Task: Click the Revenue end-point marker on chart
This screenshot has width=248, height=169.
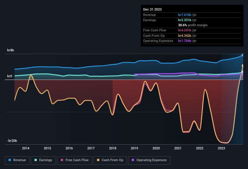Action: (243, 55)
